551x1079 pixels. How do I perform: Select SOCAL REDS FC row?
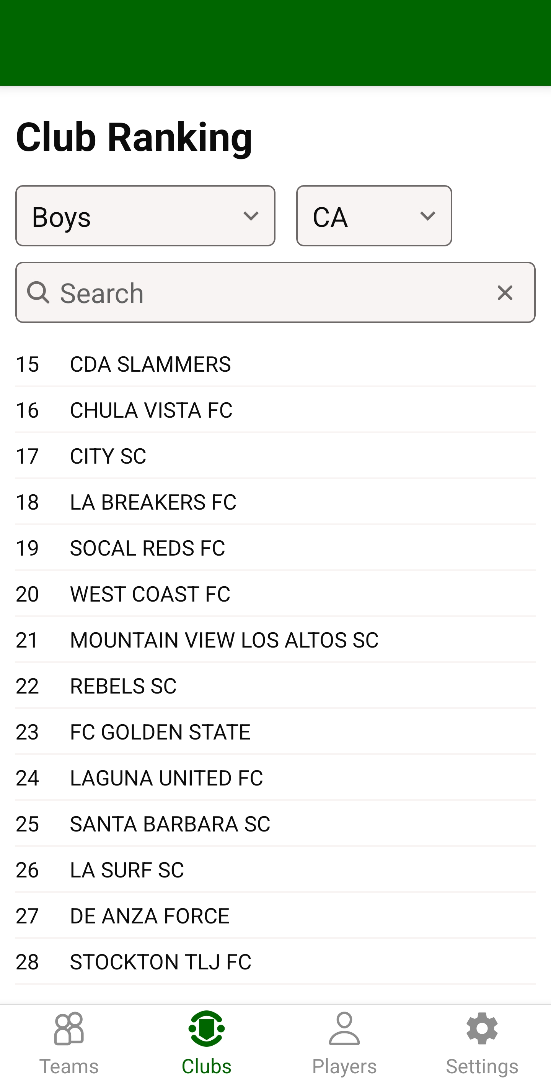pyautogui.click(x=275, y=548)
